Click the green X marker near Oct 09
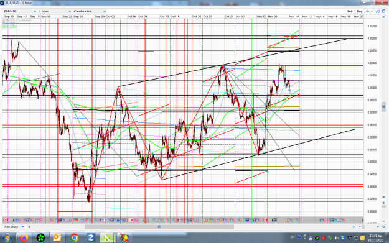389x243 pixels. pos(145,93)
